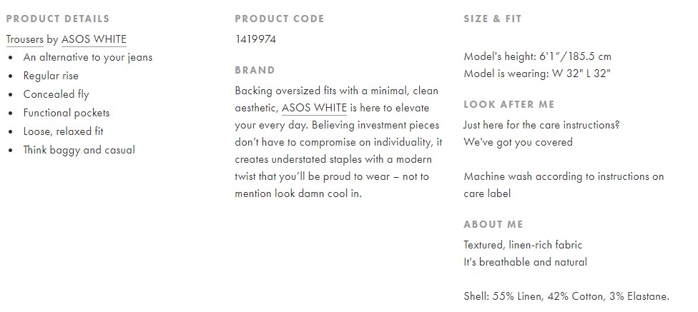
Task: Click 'An alternative to your jeans' bullet
Action: pyautogui.click(x=88, y=58)
